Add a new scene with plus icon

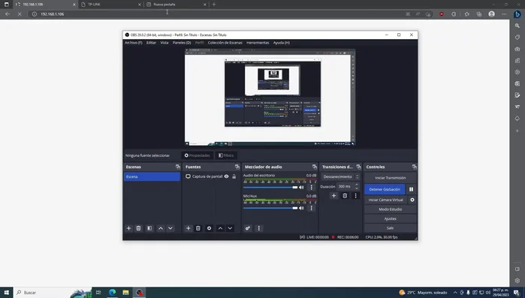point(128,228)
